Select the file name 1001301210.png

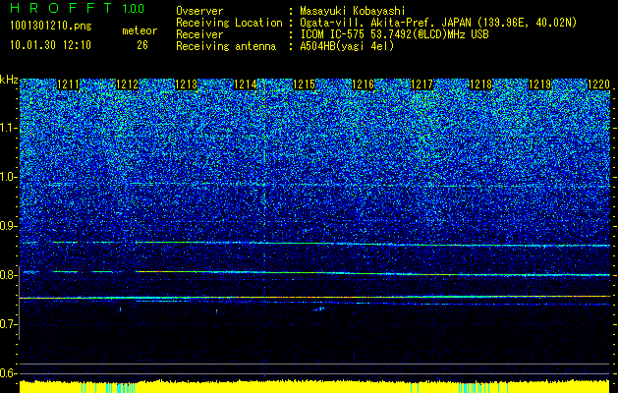pos(51,27)
